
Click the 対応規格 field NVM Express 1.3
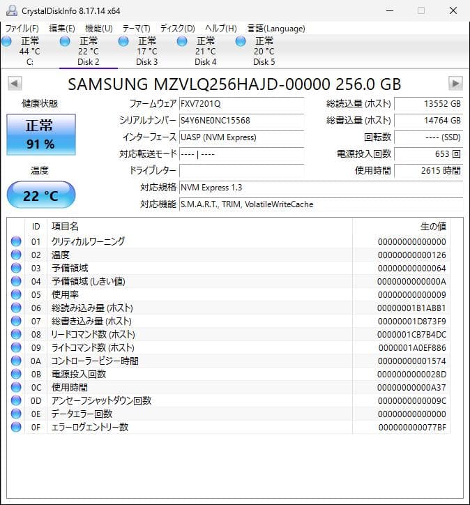click(321, 188)
